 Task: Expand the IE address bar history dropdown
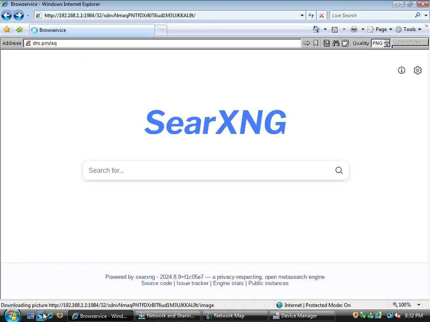click(302, 16)
